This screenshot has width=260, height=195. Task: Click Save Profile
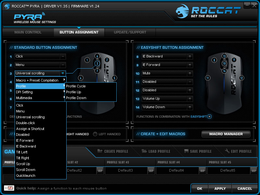tap(198, 151)
